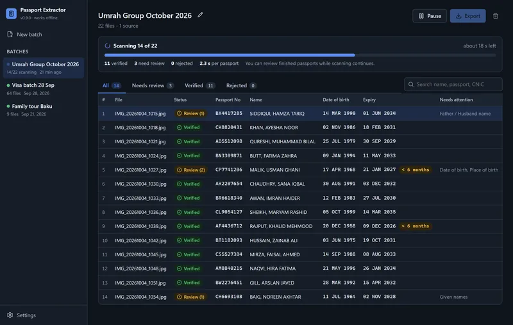
Task: Click the '11 verified' summary text
Action: pyautogui.click(x=116, y=64)
